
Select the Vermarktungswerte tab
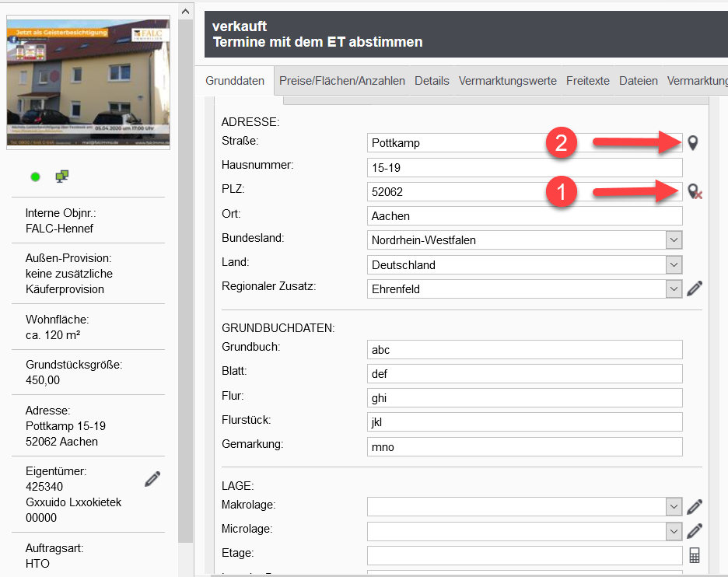click(507, 81)
